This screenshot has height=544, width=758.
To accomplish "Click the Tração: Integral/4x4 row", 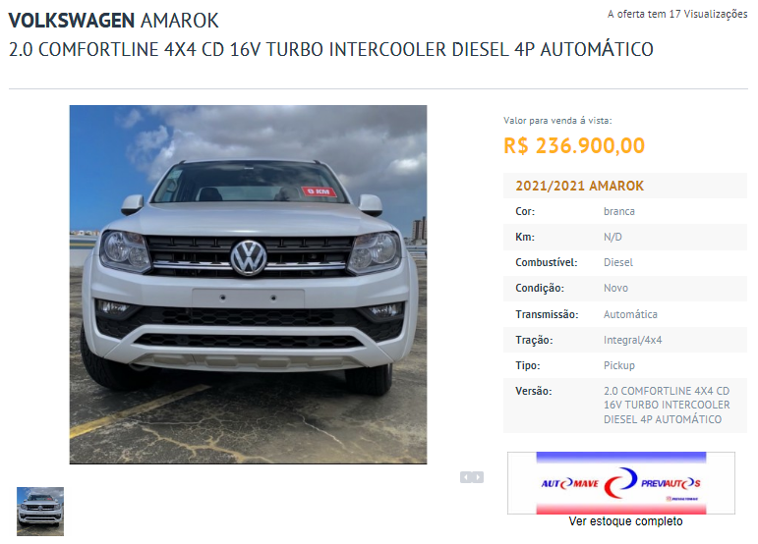I will (625, 340).
